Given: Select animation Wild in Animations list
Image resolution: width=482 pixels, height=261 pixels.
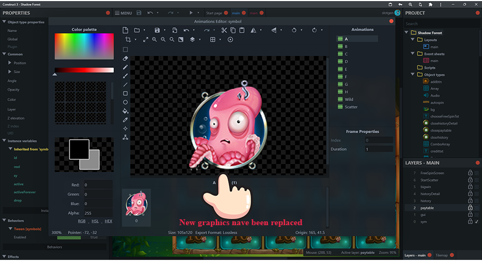Looking at the screenshot, I should (349, 99).
